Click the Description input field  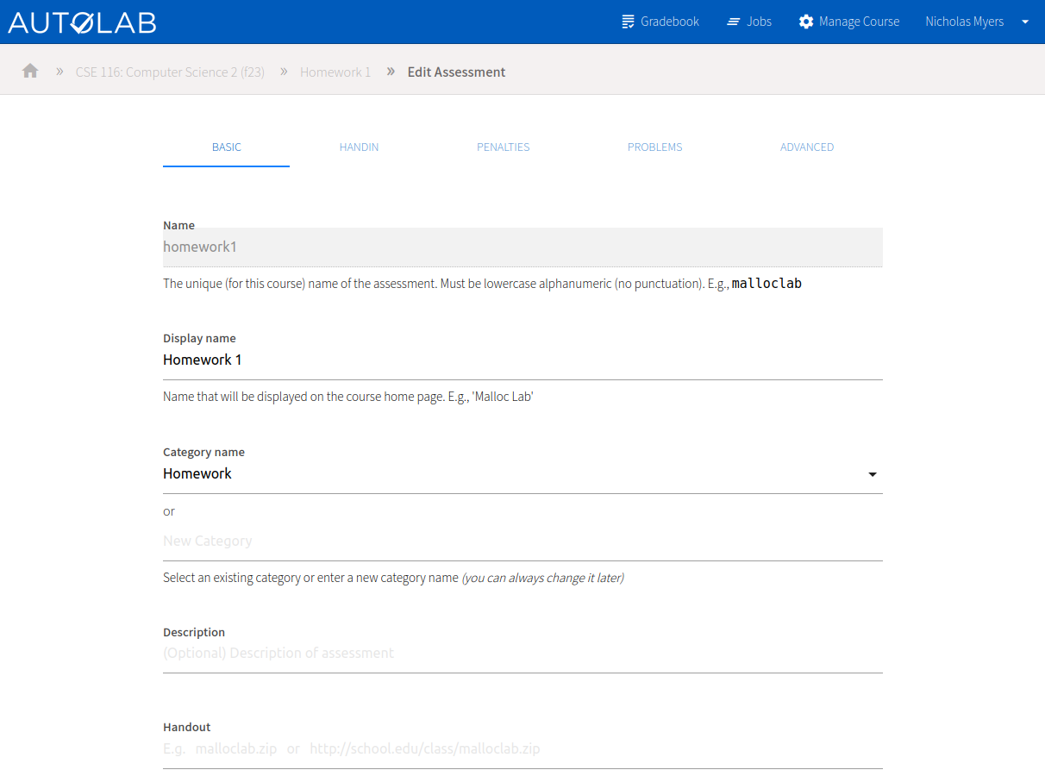[522, 654]
